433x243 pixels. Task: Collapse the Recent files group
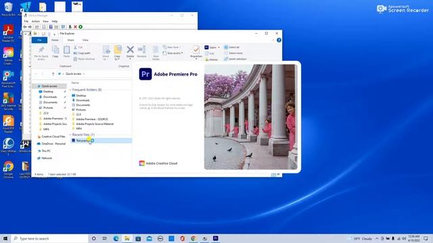click(70, 135)
